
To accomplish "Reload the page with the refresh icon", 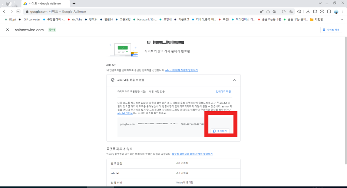I will coord(284,11).
